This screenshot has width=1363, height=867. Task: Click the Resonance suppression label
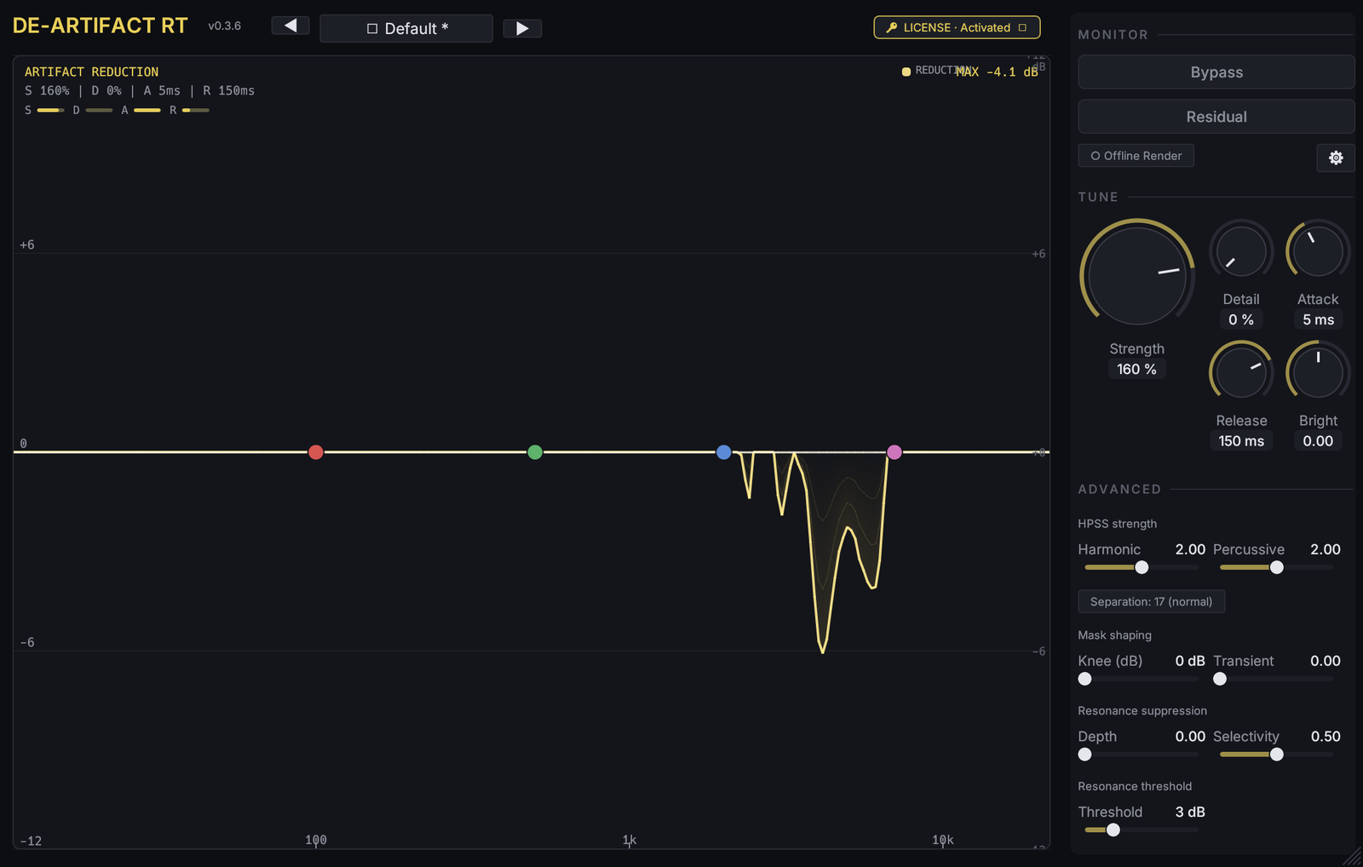tap(1142, 711)
